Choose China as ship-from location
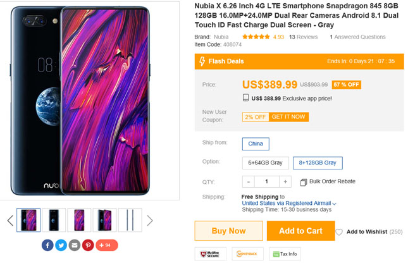Viewport: 408px width, 263px height. point(256,144)
